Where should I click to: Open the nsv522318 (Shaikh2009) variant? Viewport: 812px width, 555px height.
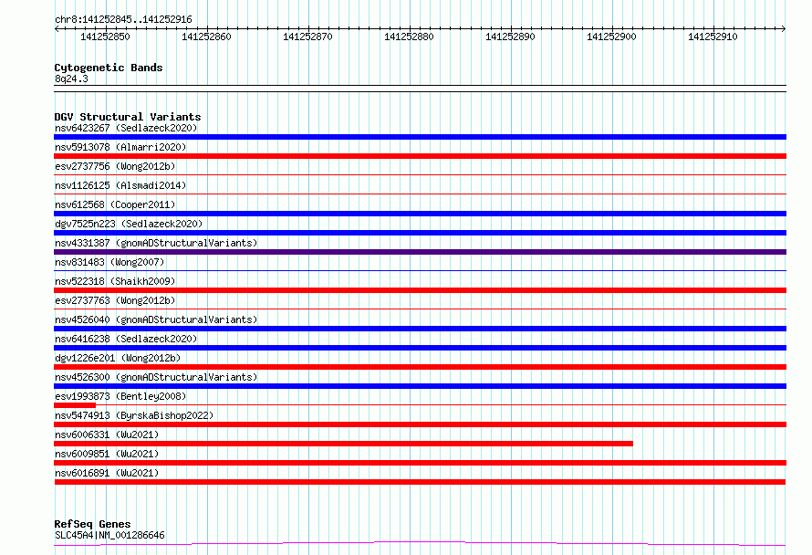tap(115, 281)
